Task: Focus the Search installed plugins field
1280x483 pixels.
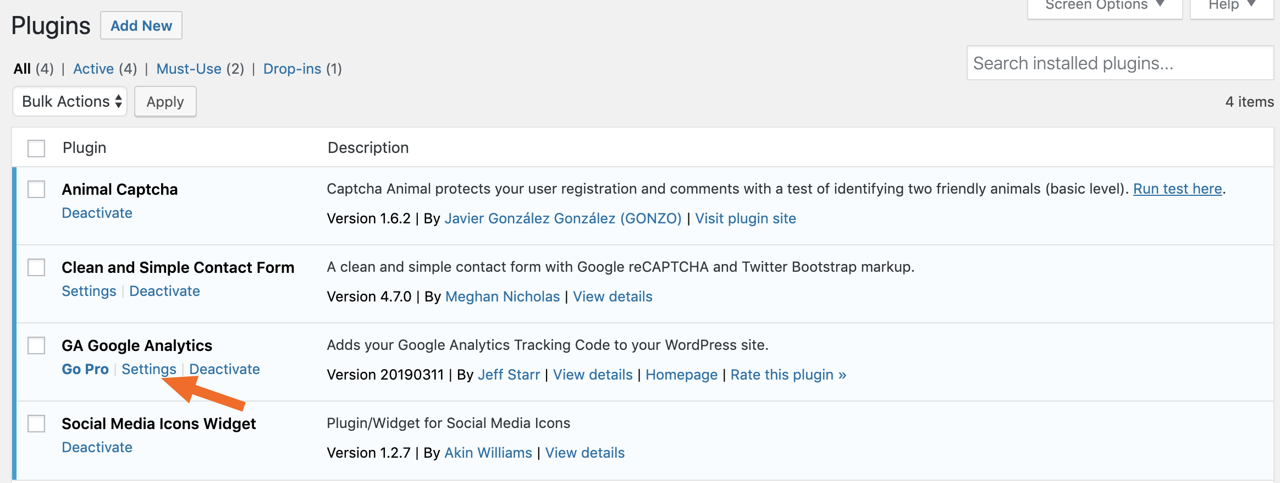Action: pos(1120,63)
